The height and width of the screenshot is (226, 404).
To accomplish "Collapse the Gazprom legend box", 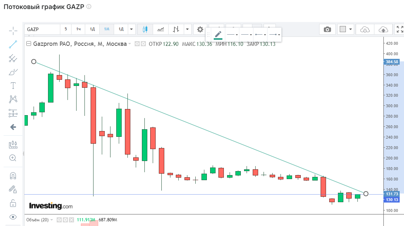I will pos(29,44).
